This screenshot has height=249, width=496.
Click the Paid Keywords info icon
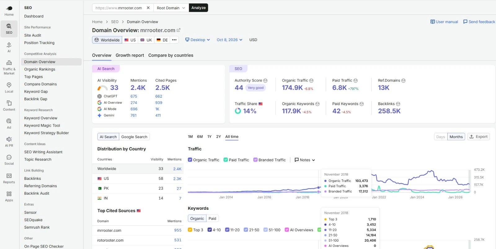(x=361, y=104)
